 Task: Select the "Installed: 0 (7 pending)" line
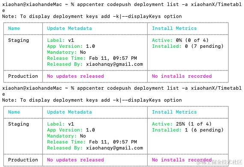[187, 46]
